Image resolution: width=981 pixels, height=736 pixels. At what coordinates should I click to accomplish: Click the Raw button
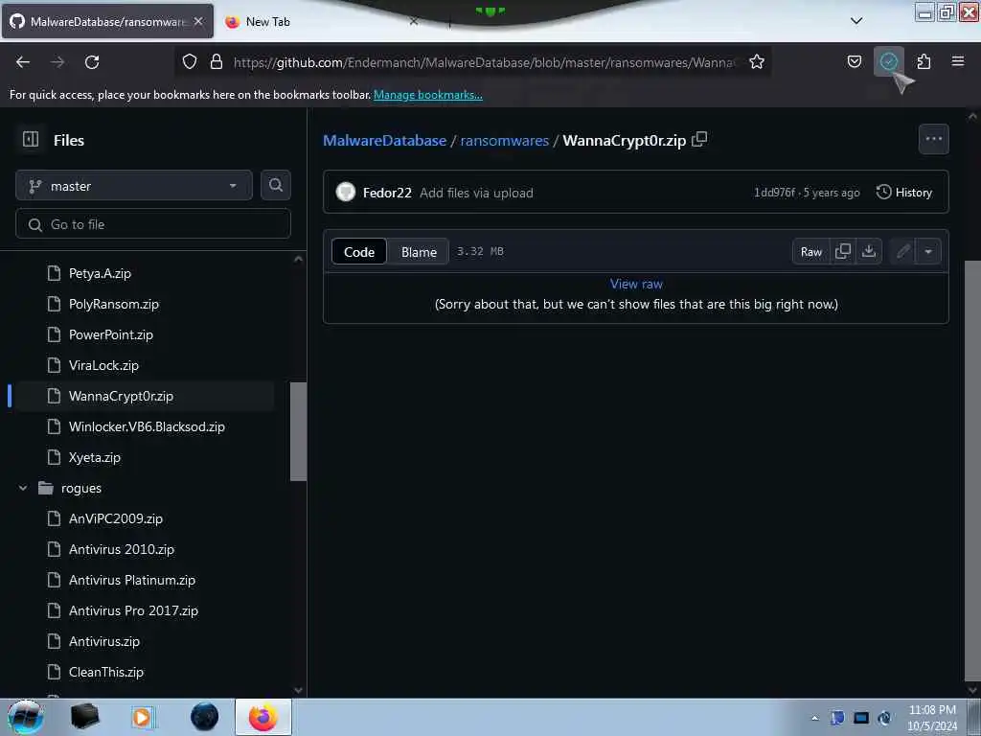point(810,251)
